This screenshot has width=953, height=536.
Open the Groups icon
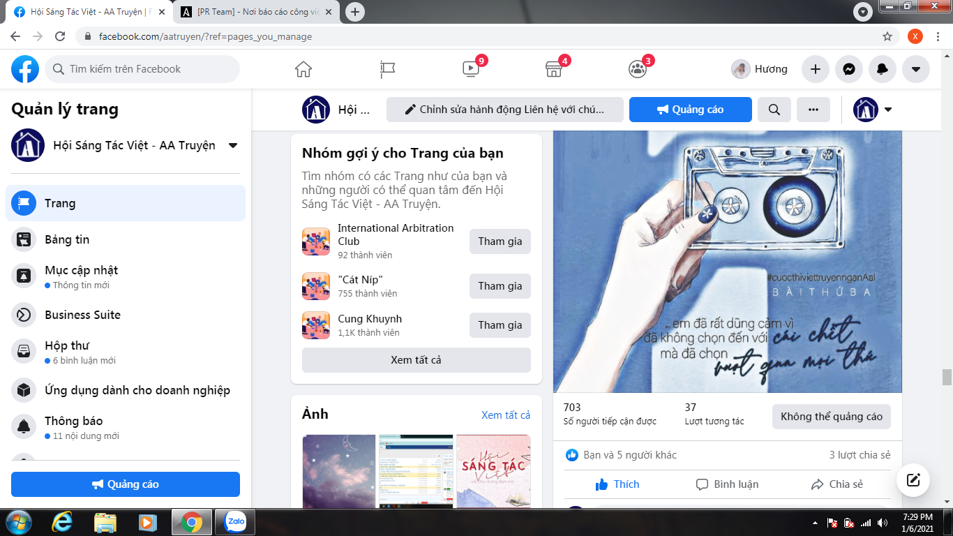(x=638, y=69)
